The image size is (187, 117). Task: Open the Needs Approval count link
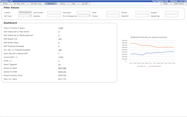click(x=59, y=35)
